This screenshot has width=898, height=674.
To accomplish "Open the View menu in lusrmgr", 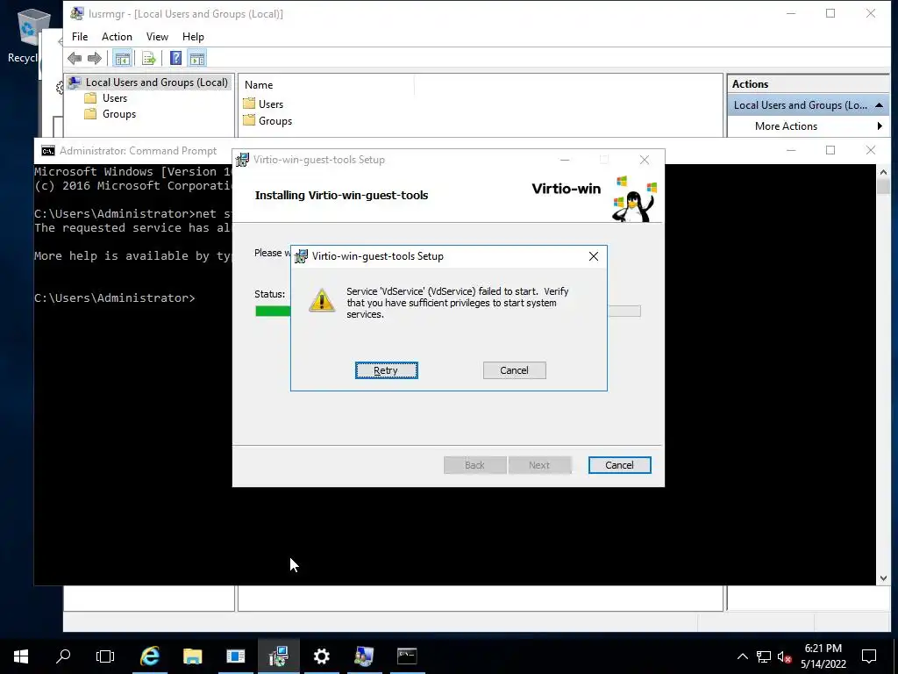I will (x=157, y=37).
